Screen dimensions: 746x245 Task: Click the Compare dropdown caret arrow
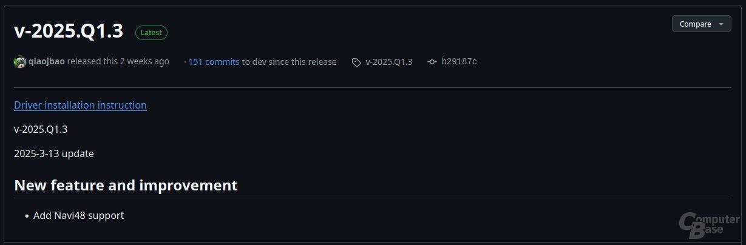pyautogui.click(x=721, y=24)
